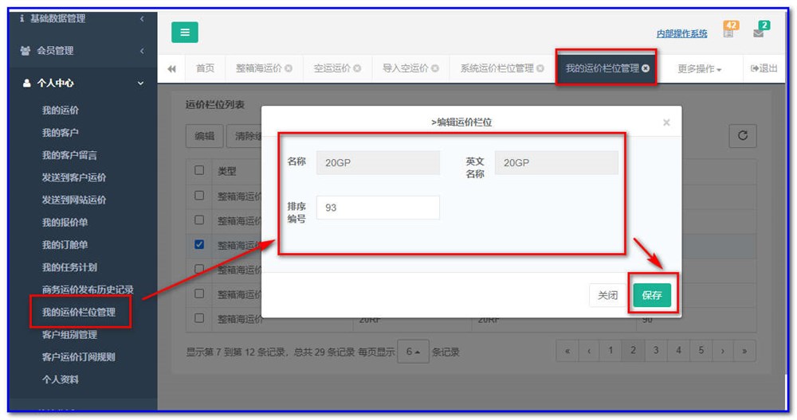Check the second table row checkbox

(199, 220)
